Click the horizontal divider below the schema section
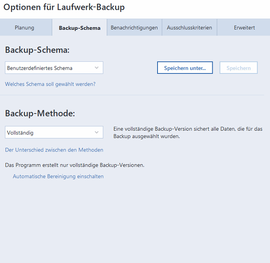Image resolution: width=270 pixels, height=263 pixels. [x=132, y=95]
